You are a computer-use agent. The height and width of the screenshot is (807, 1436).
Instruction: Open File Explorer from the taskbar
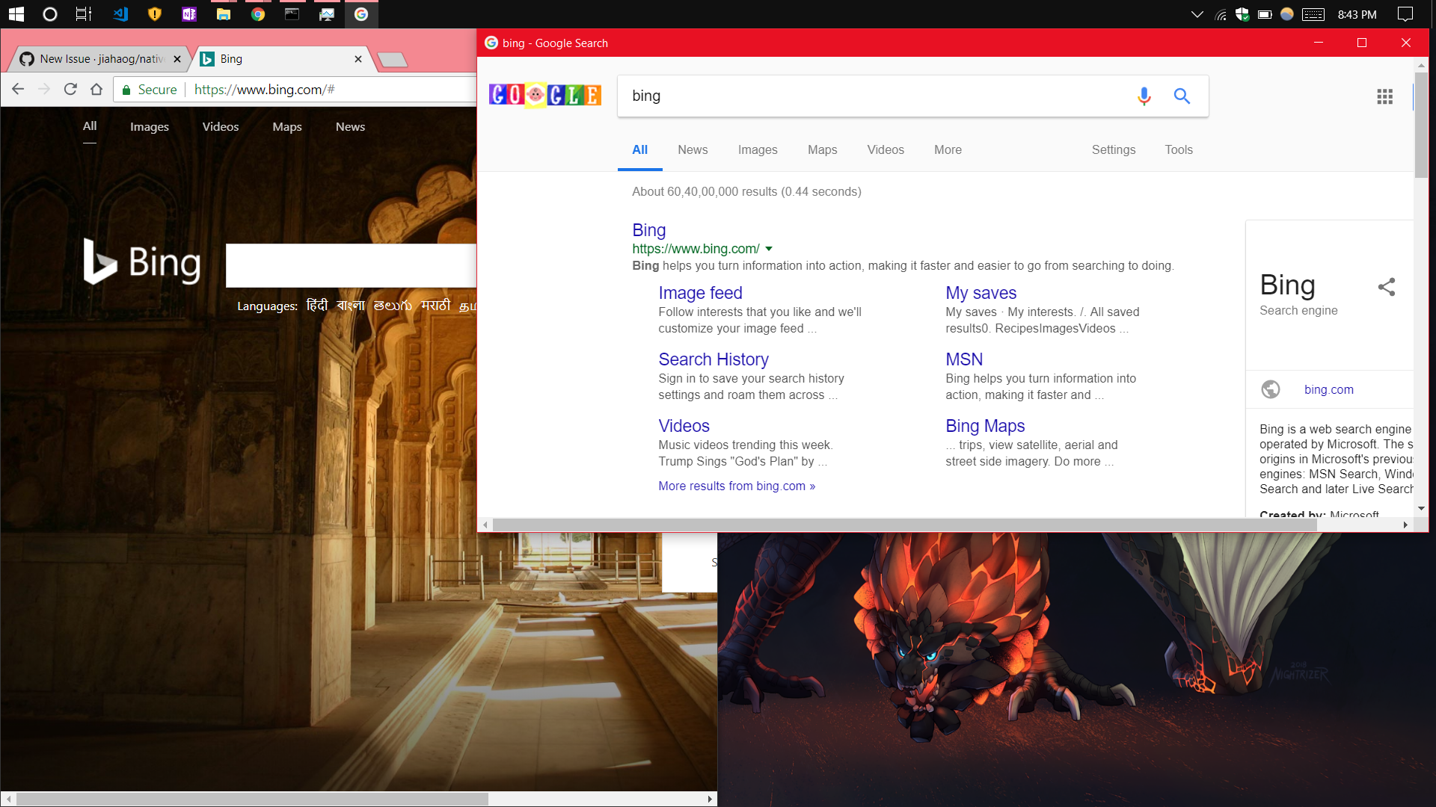(223, 14)
